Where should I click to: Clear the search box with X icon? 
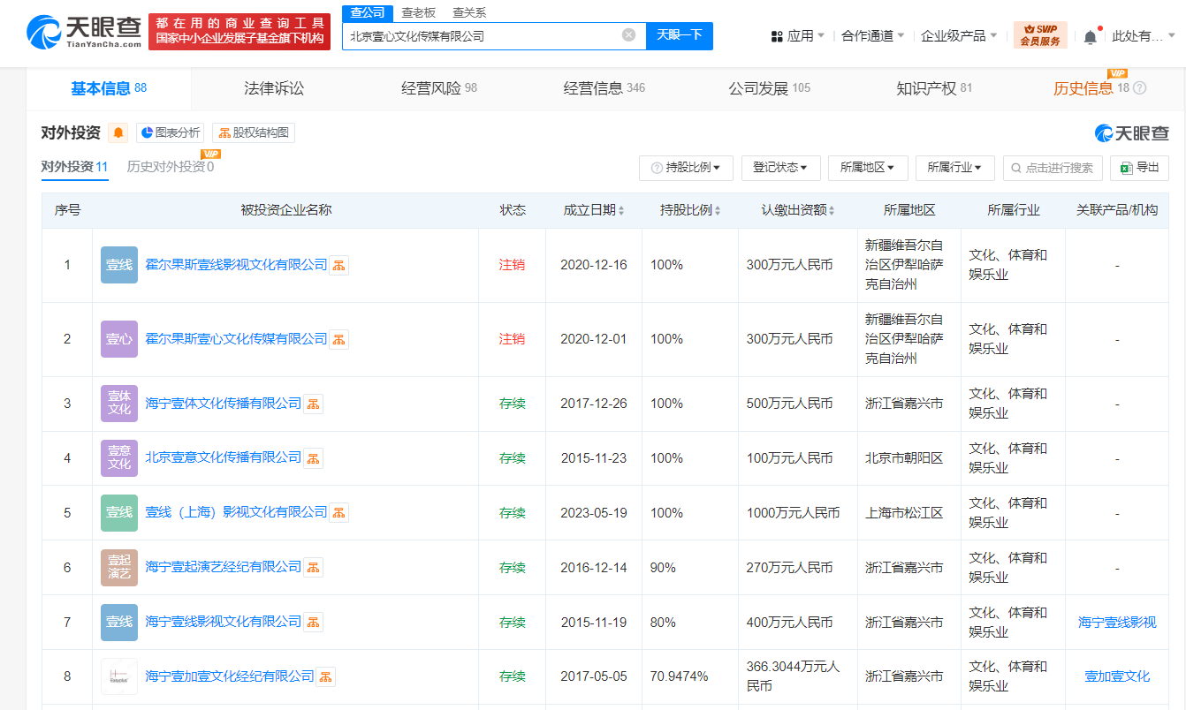628,35
